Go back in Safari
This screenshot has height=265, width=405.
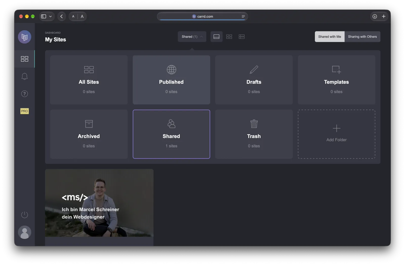pyautogui.click(x=62, y=16)
